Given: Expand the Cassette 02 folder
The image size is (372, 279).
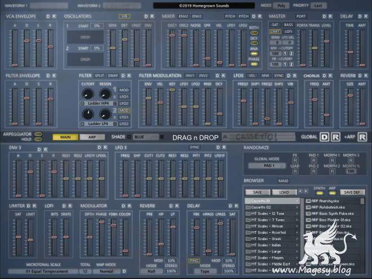Looking at the screenshot, I should coord(272,207).
